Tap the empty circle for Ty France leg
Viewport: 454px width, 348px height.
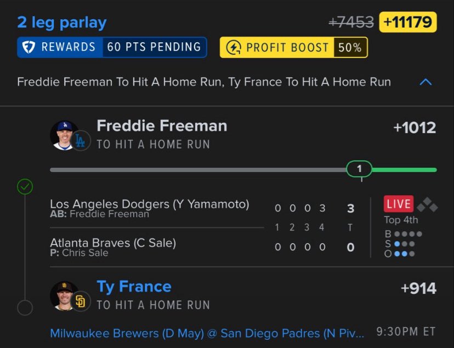[25, 307]
